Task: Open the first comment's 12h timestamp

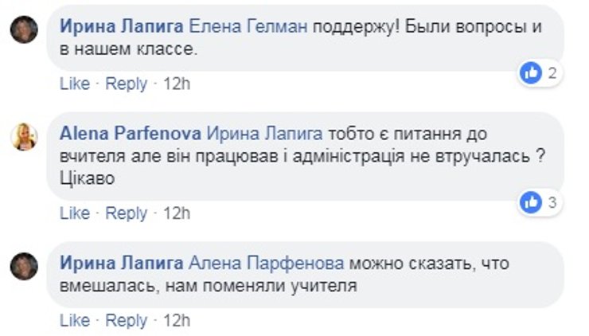Action: click(177, 84)
